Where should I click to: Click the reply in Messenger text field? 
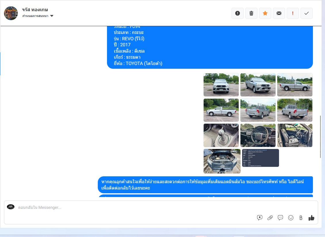click(129, 207)
